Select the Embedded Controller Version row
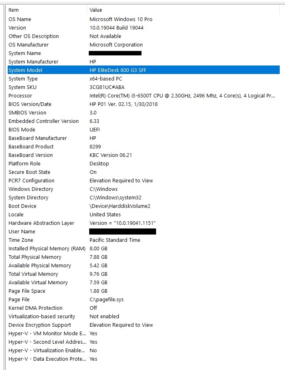The height and width of the screenshot is (370, 285). point(144,121)
